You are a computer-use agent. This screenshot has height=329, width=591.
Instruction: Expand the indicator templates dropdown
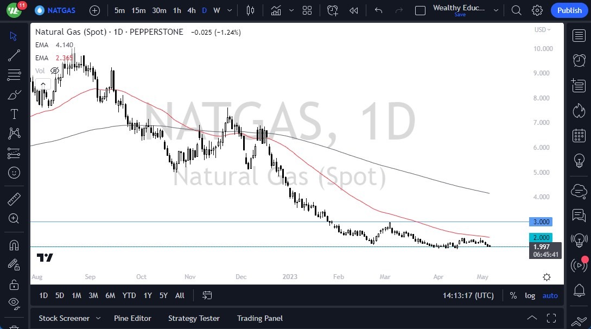pos(291,10)
